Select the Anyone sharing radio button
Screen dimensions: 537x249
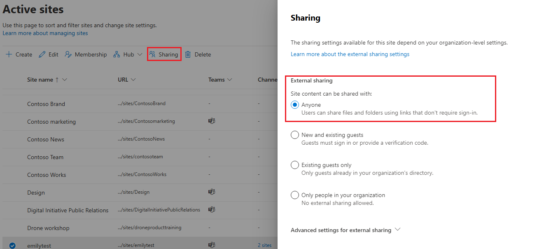point(294,105)
